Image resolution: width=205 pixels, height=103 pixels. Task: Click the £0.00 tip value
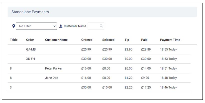click(128, 59)
